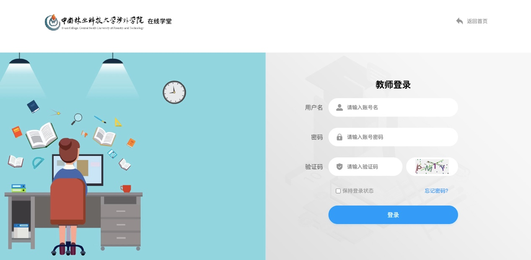The image size is (531, 260).
Task: Click the person icon in username field
Action: tap(339, 107)
